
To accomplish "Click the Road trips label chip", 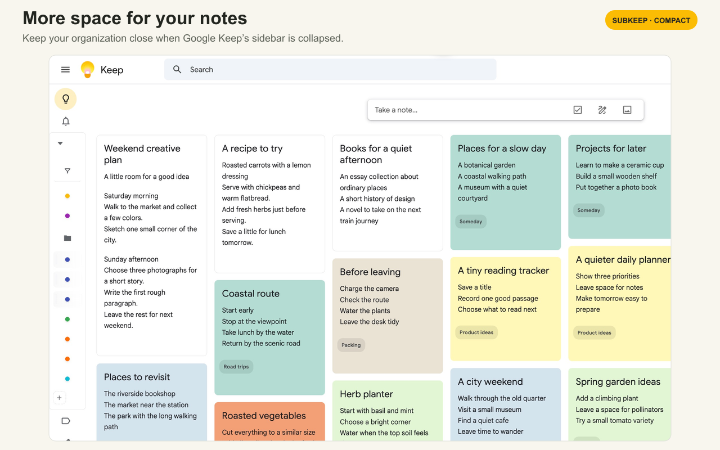I will [236, 367].
